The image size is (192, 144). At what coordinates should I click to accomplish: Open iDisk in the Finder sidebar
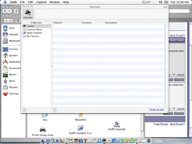(x=9, y=28)
